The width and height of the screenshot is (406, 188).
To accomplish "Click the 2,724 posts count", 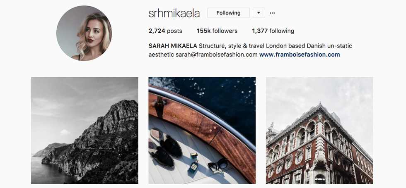I will [x=165, y=31].
